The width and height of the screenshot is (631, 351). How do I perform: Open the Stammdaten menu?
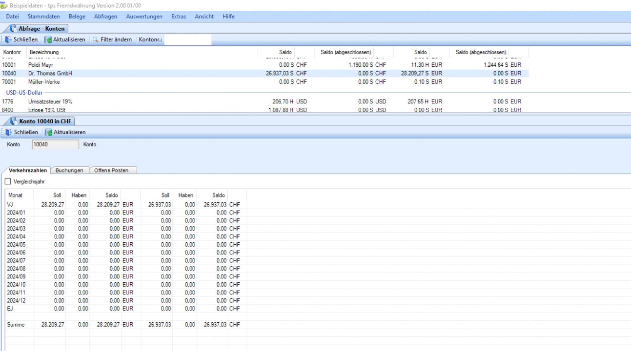[x=43, y=17]
